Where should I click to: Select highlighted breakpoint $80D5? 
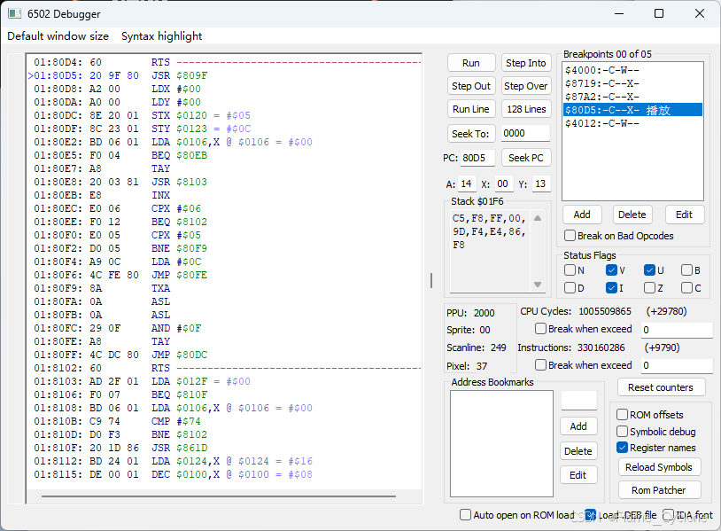(x=632, y=110)
